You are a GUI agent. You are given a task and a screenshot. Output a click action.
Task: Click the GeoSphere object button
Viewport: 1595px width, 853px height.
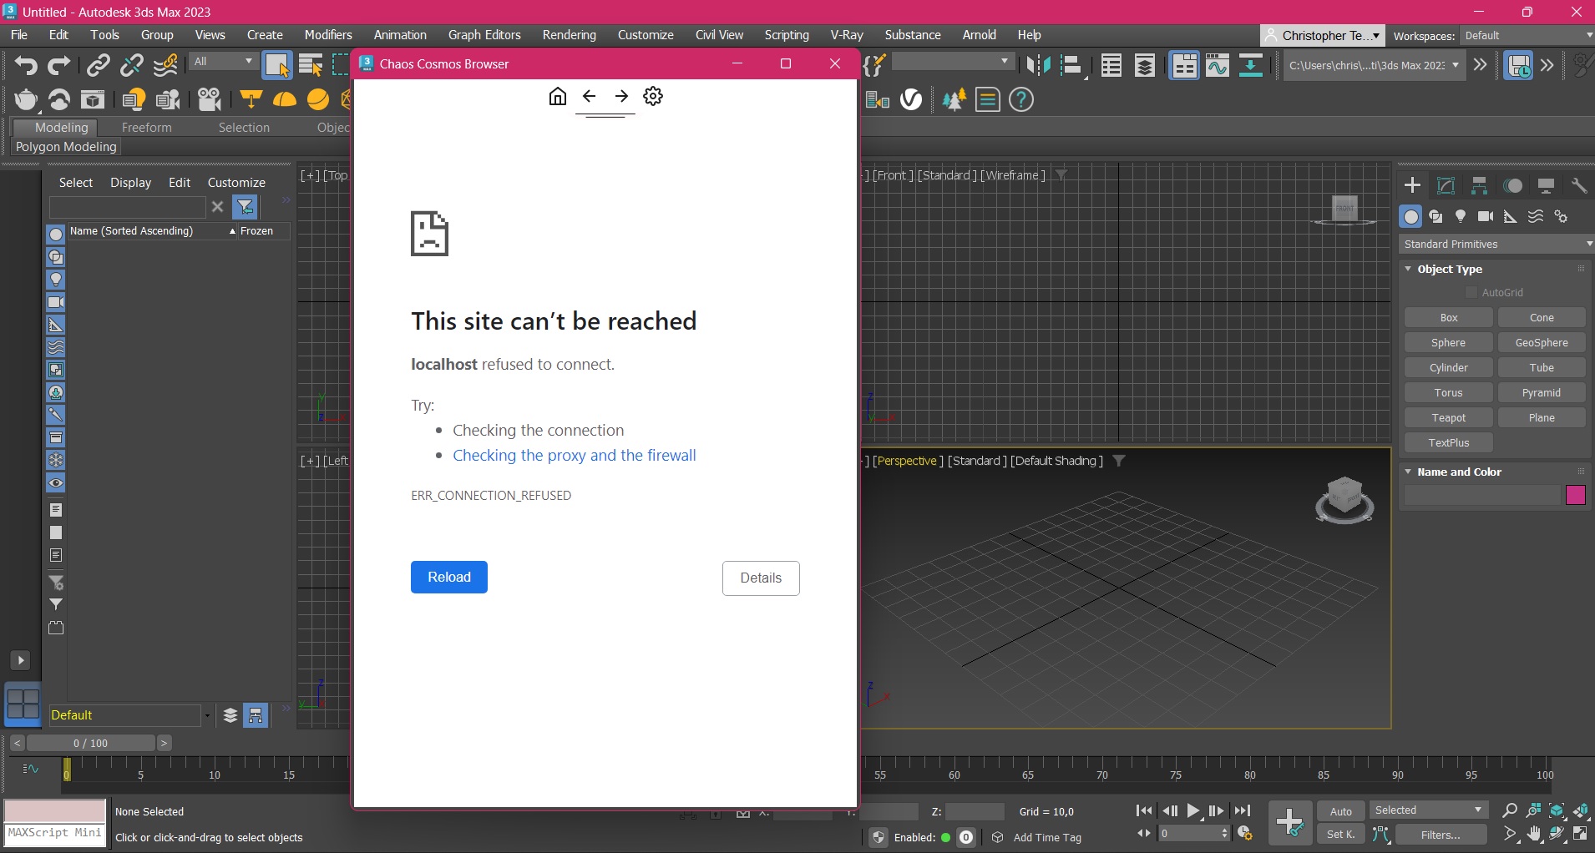[x=1542, y=343]
